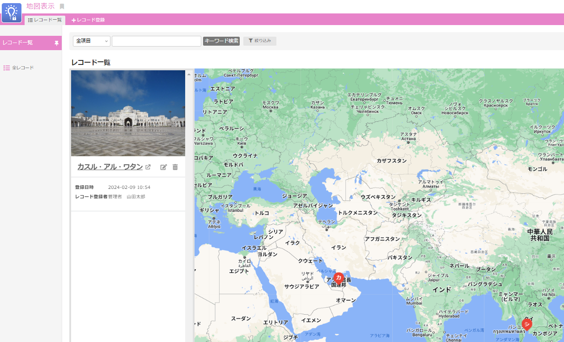564x342 pixels.
Task: Click the レコード一覧 sidebar header
Action: 18,43
